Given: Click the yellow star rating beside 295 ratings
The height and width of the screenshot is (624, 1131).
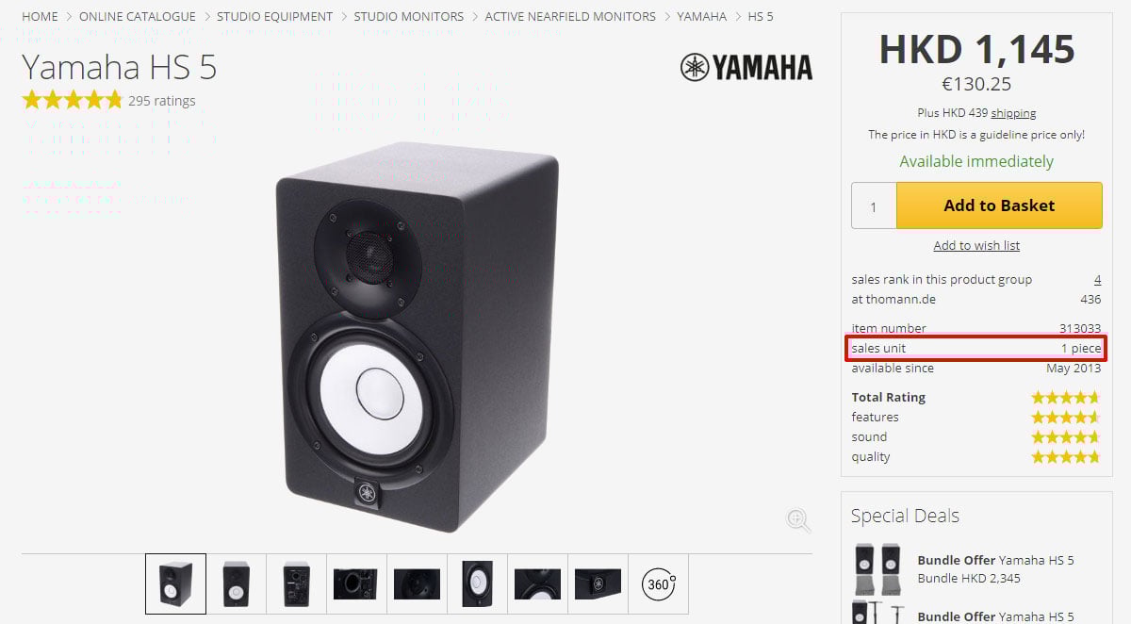Looking at the screenshot, I should click(73, 100).
